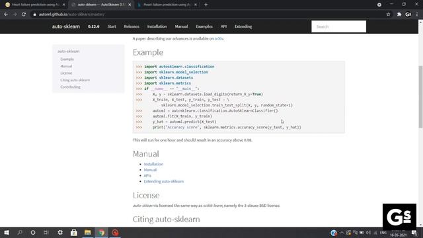Open Settings gear on taskbar
This screenshot has width=423, height=238.
click(x=60, y=232)
